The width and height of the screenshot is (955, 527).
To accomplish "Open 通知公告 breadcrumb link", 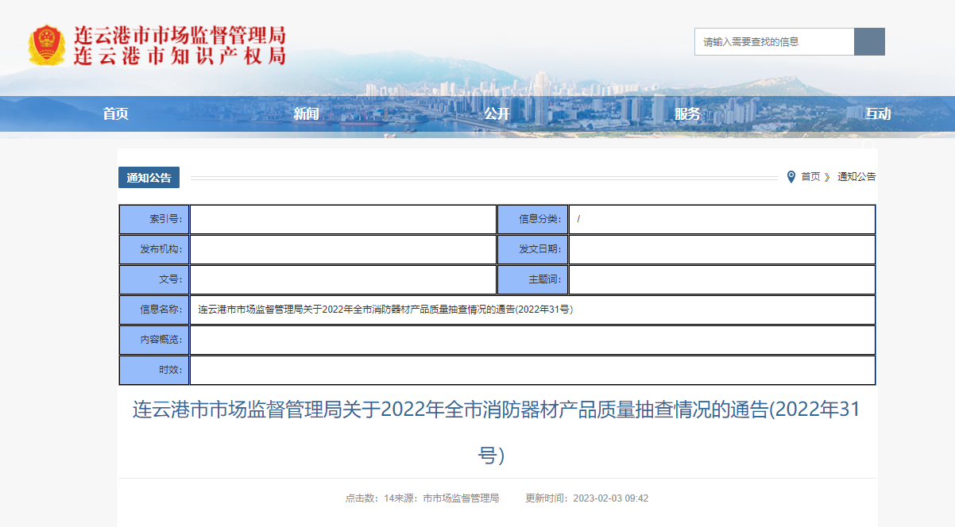I will 856,177.
